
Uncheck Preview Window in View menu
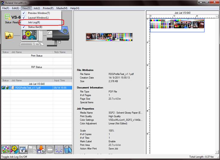click(x=39, y=13)
